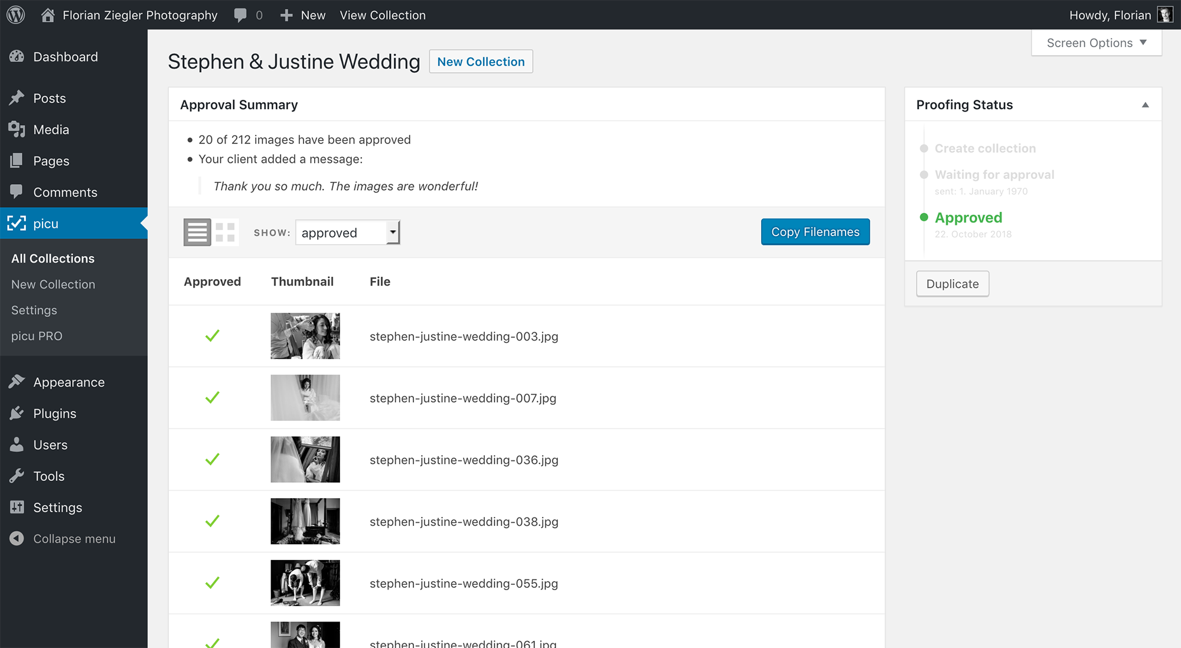The height and width of the screenshot is (648, 1181).
Task: Click the Collapse menu arrow icon
Action: (17, 538)
